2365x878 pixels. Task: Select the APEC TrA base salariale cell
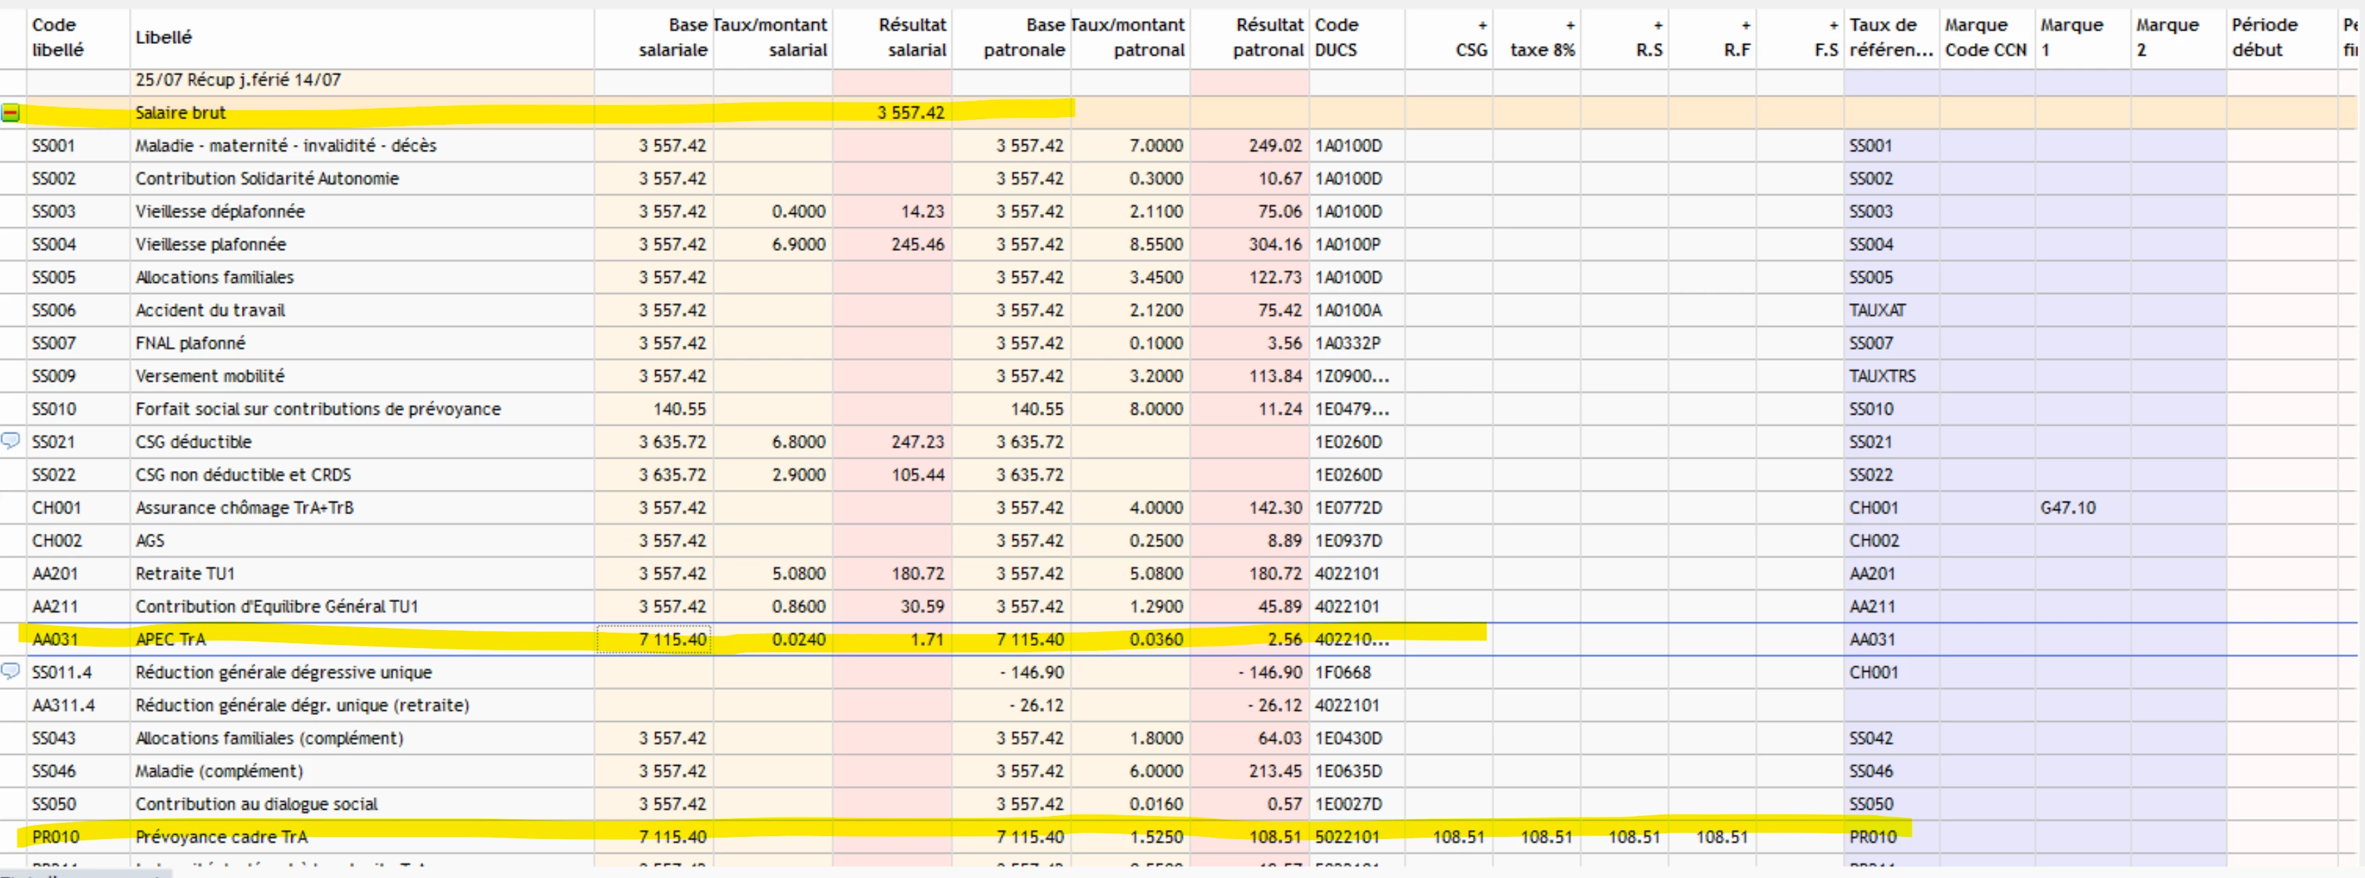pos(654,640)
